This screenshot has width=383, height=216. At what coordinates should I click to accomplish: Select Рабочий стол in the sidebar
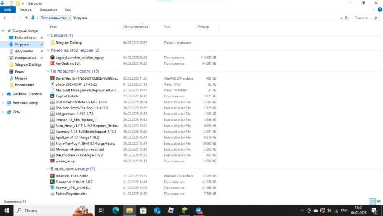pos(25,38)
